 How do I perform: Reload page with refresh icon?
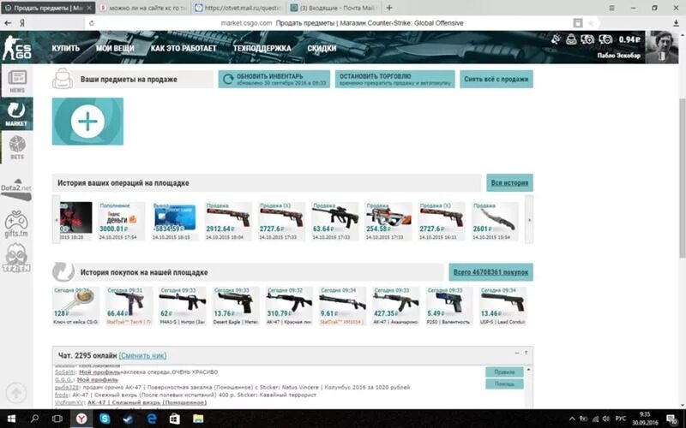click(92, 23)
